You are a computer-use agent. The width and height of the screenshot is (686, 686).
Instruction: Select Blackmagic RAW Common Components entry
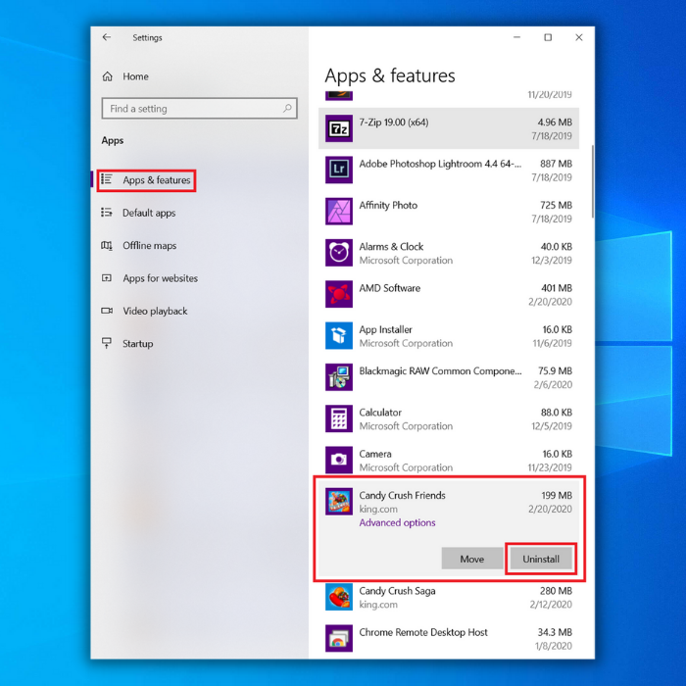(449, 377)
